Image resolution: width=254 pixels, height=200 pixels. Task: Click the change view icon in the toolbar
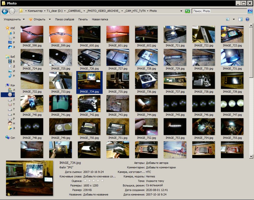[x=228, y=19]
